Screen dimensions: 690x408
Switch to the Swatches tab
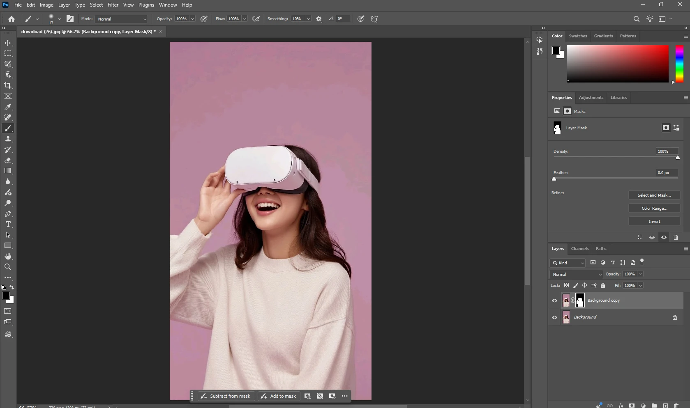coord(578,36)
